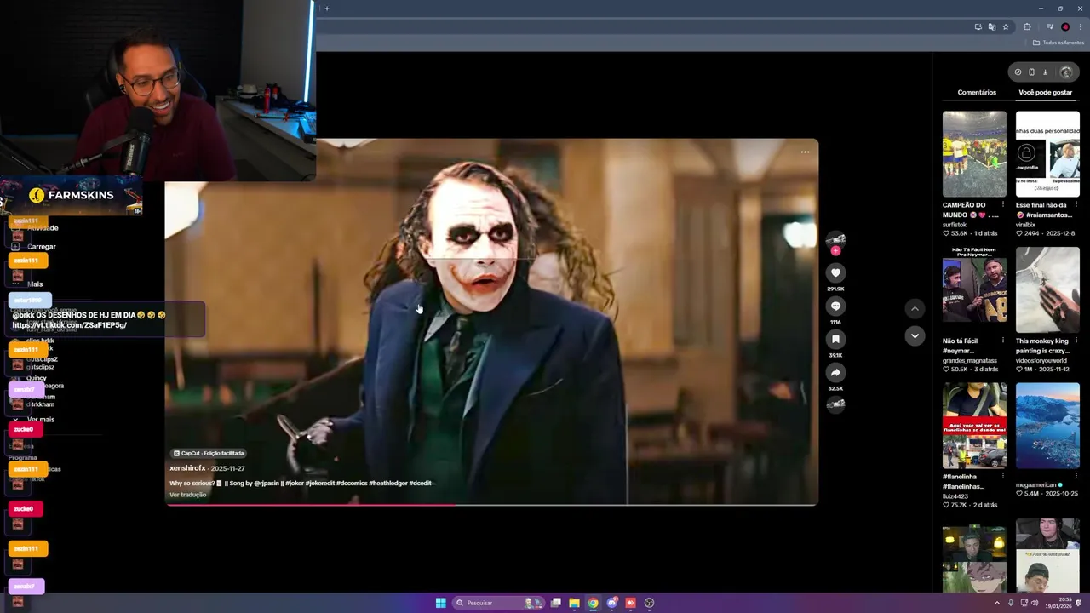Click the download app icon in TikTok pill
1090x613 pixels.
[1045, 72]
